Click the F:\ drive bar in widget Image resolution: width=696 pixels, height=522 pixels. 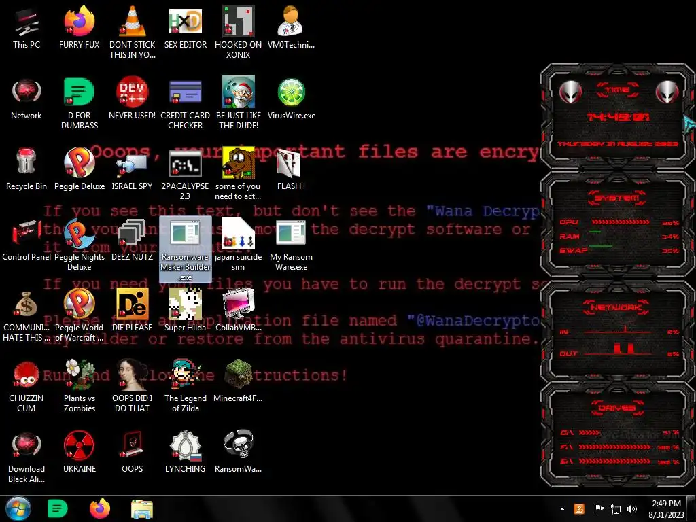[x=614, y=447]
